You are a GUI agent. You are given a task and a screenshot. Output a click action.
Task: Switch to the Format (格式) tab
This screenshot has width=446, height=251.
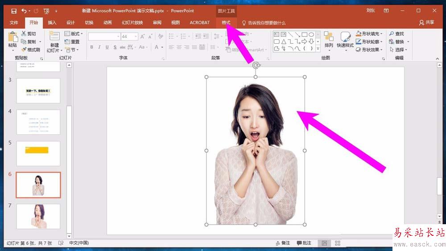(226, 22)
